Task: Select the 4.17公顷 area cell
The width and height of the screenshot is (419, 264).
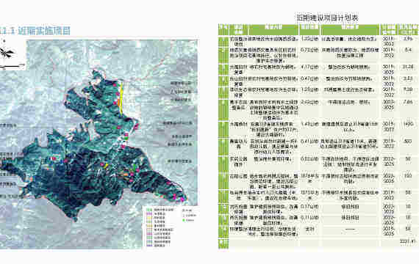Action: [309, 67]
